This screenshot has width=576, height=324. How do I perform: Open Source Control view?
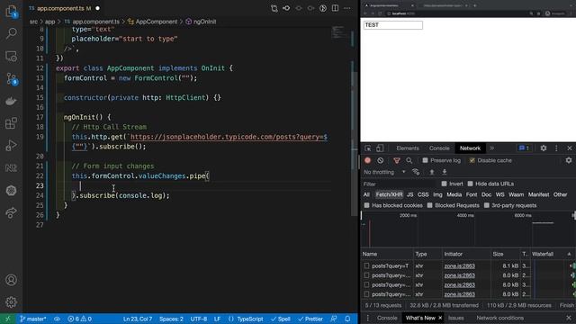pyautogui.click(x=11, y=78)
